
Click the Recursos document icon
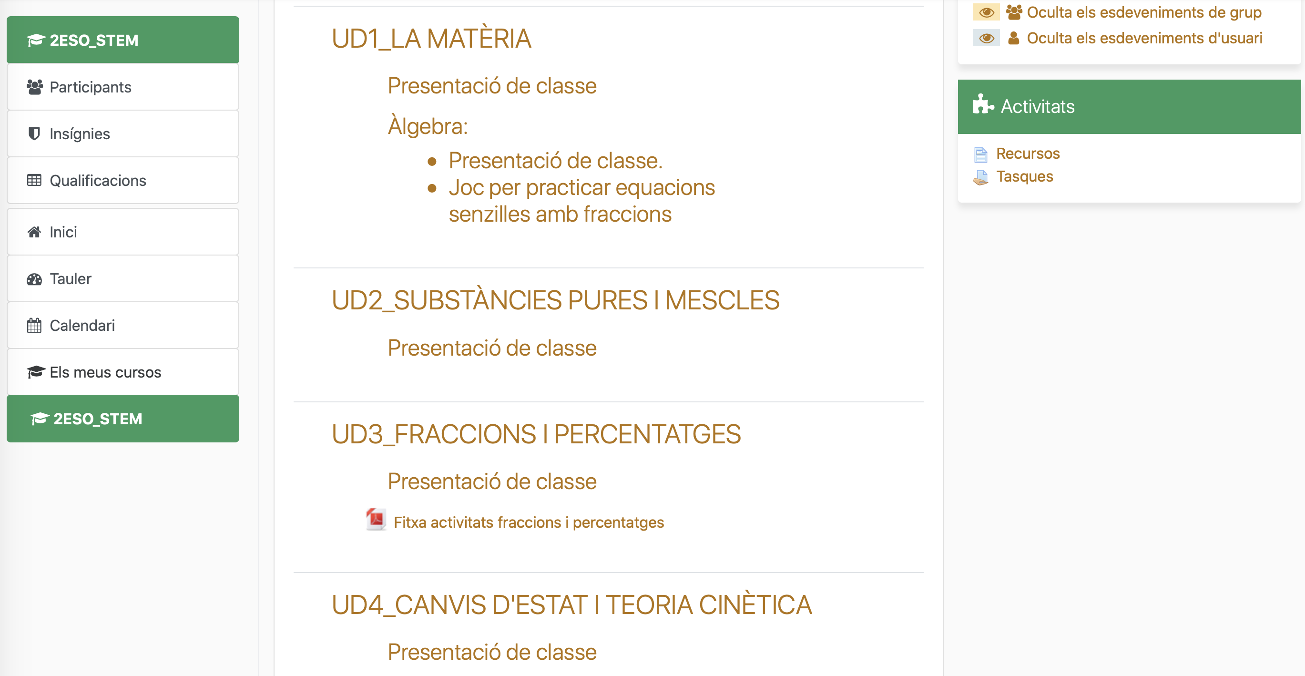pyautogui.click(x=980, y=154)
